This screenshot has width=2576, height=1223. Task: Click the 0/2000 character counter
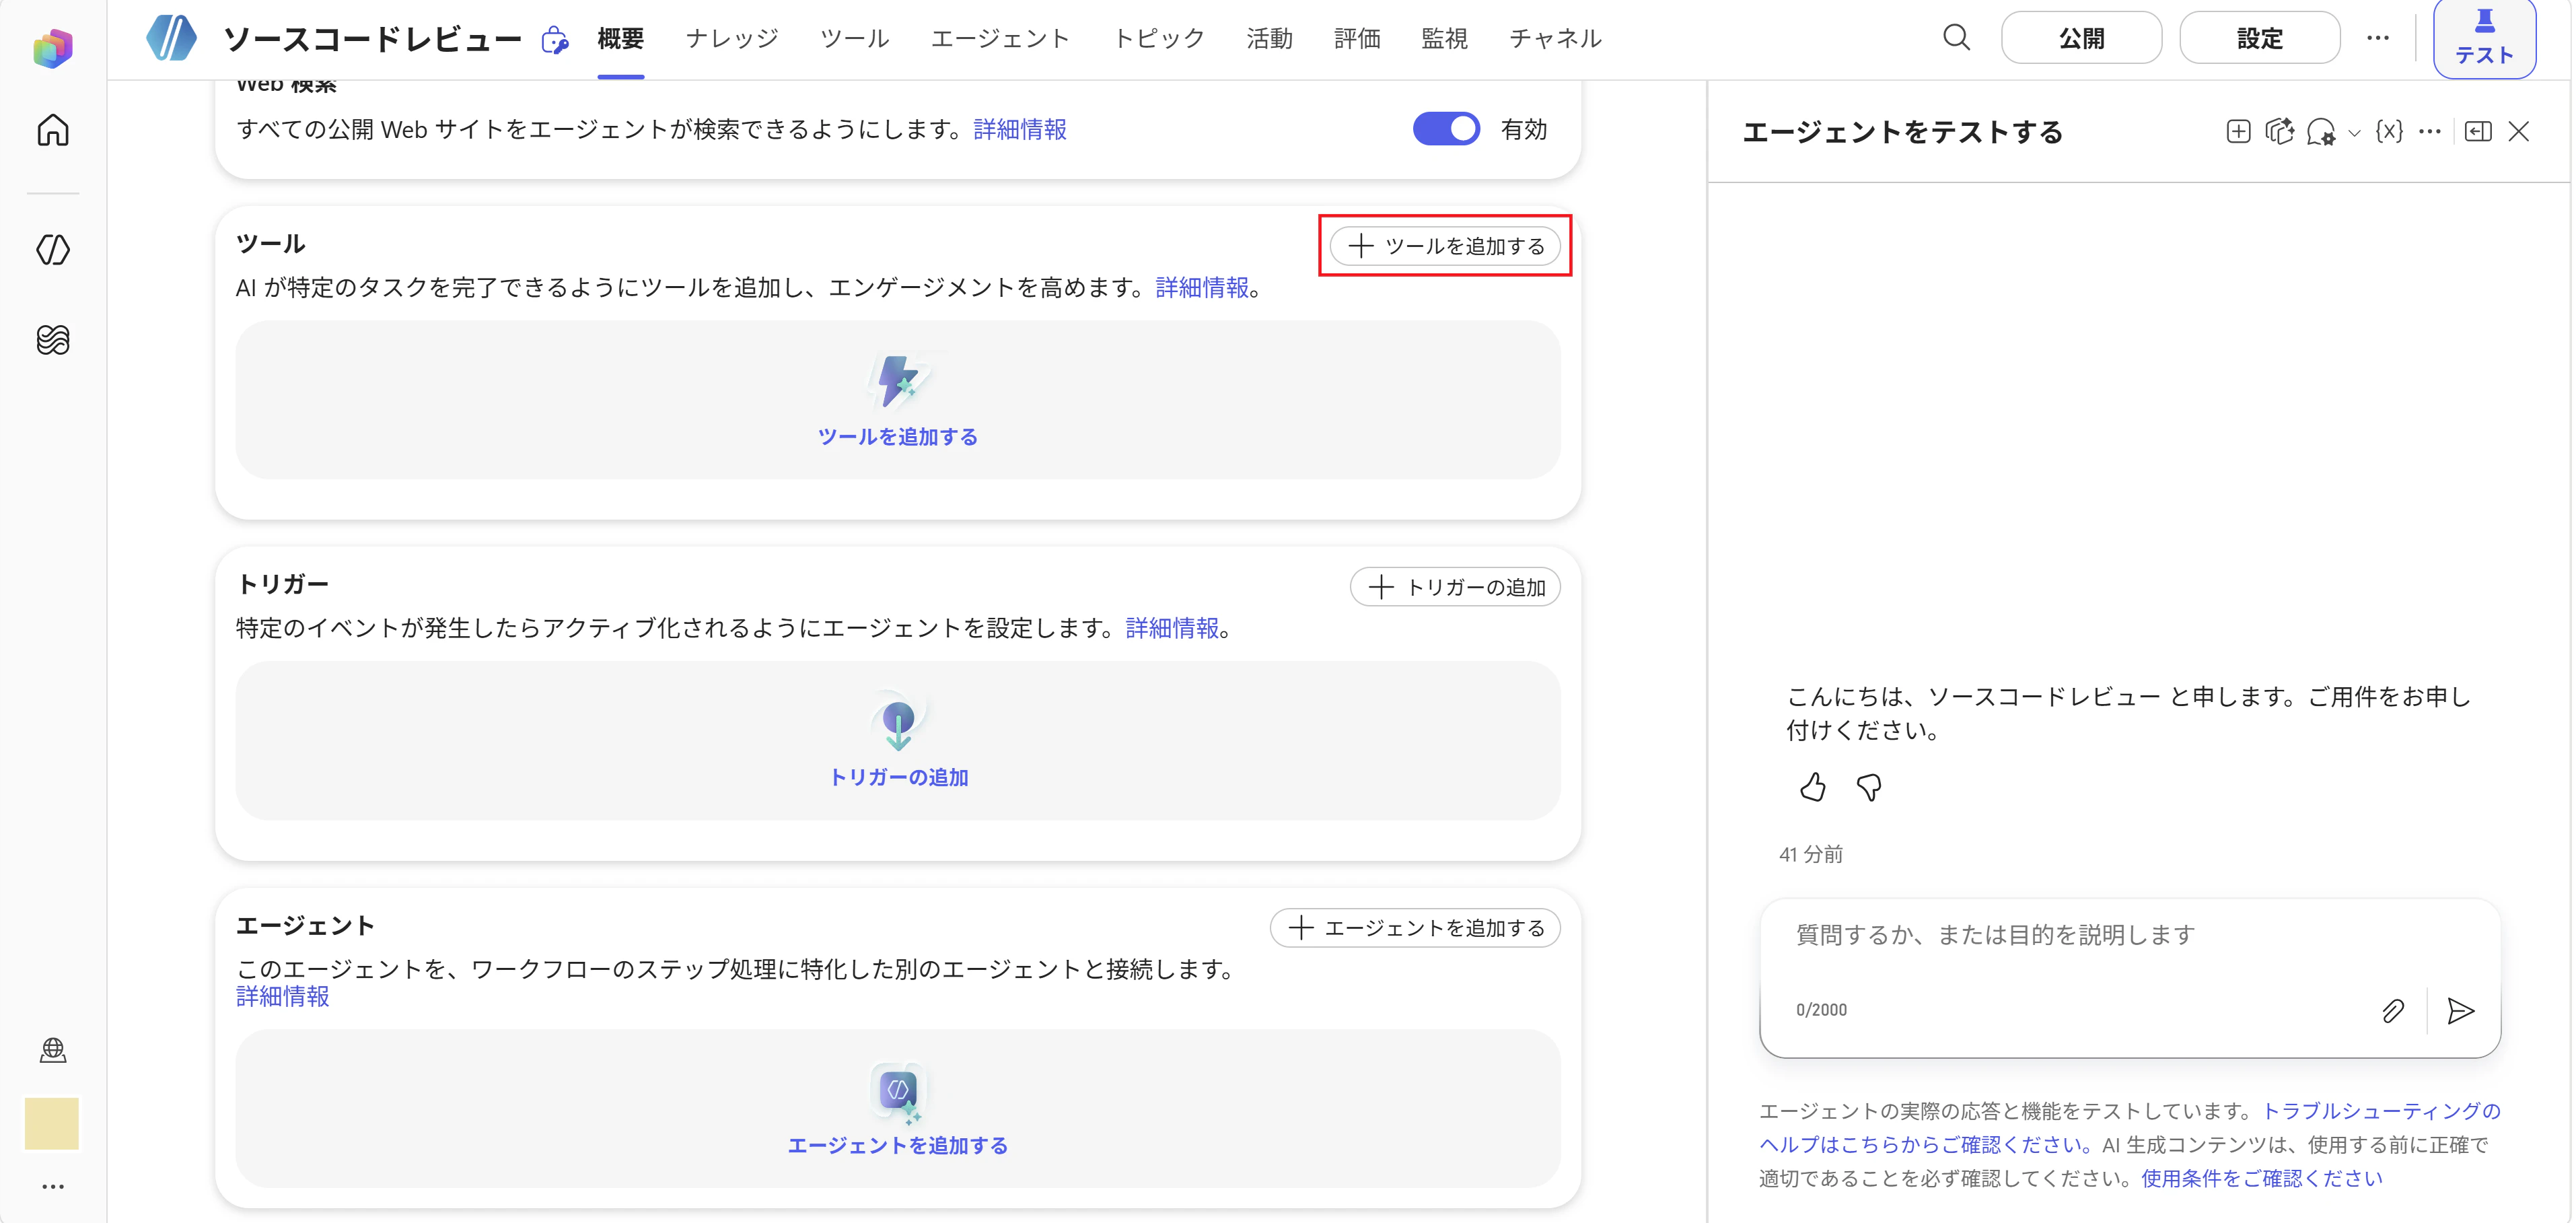(x=1821, y=1010)
